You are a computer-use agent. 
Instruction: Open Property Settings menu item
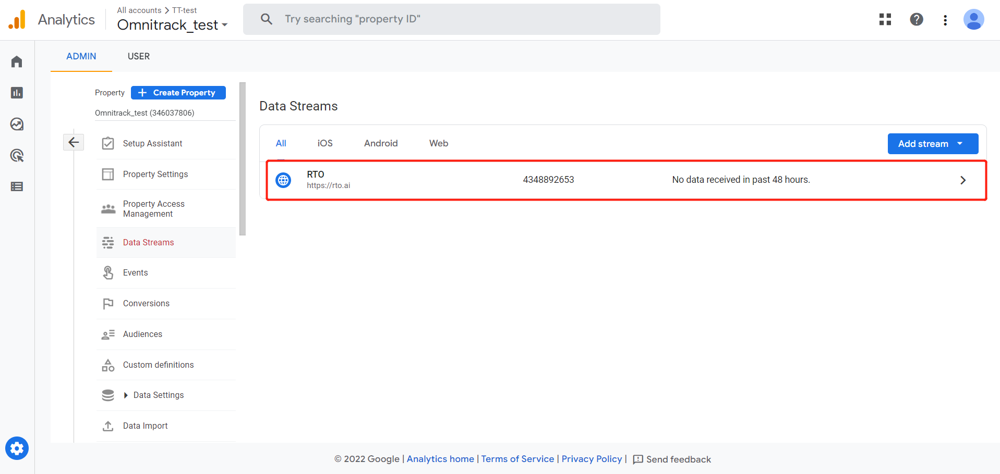[166, 174]
